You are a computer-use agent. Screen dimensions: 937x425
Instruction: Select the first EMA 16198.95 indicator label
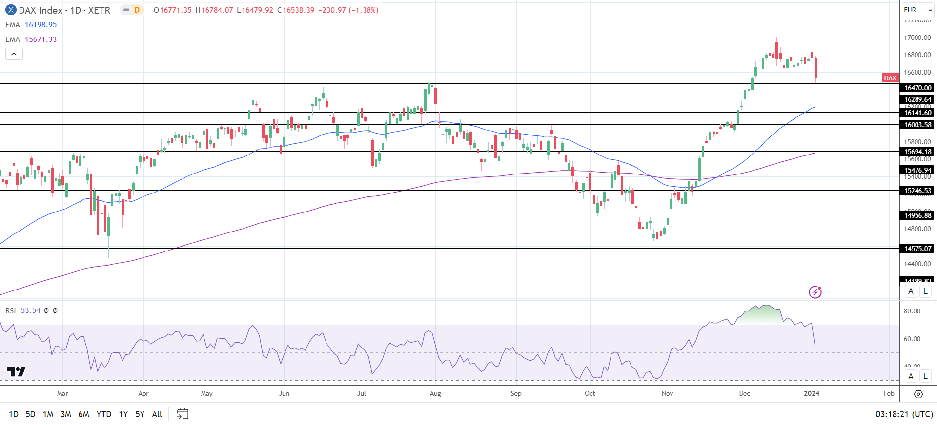click(x=31, y=25)
